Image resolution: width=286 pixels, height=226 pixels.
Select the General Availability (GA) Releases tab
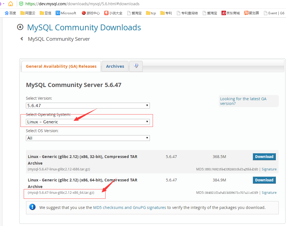click(x=61, y=66)
